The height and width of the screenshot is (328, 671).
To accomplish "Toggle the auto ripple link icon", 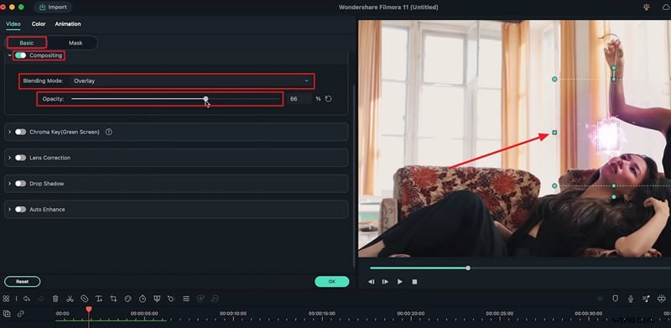I will (20, 314).
